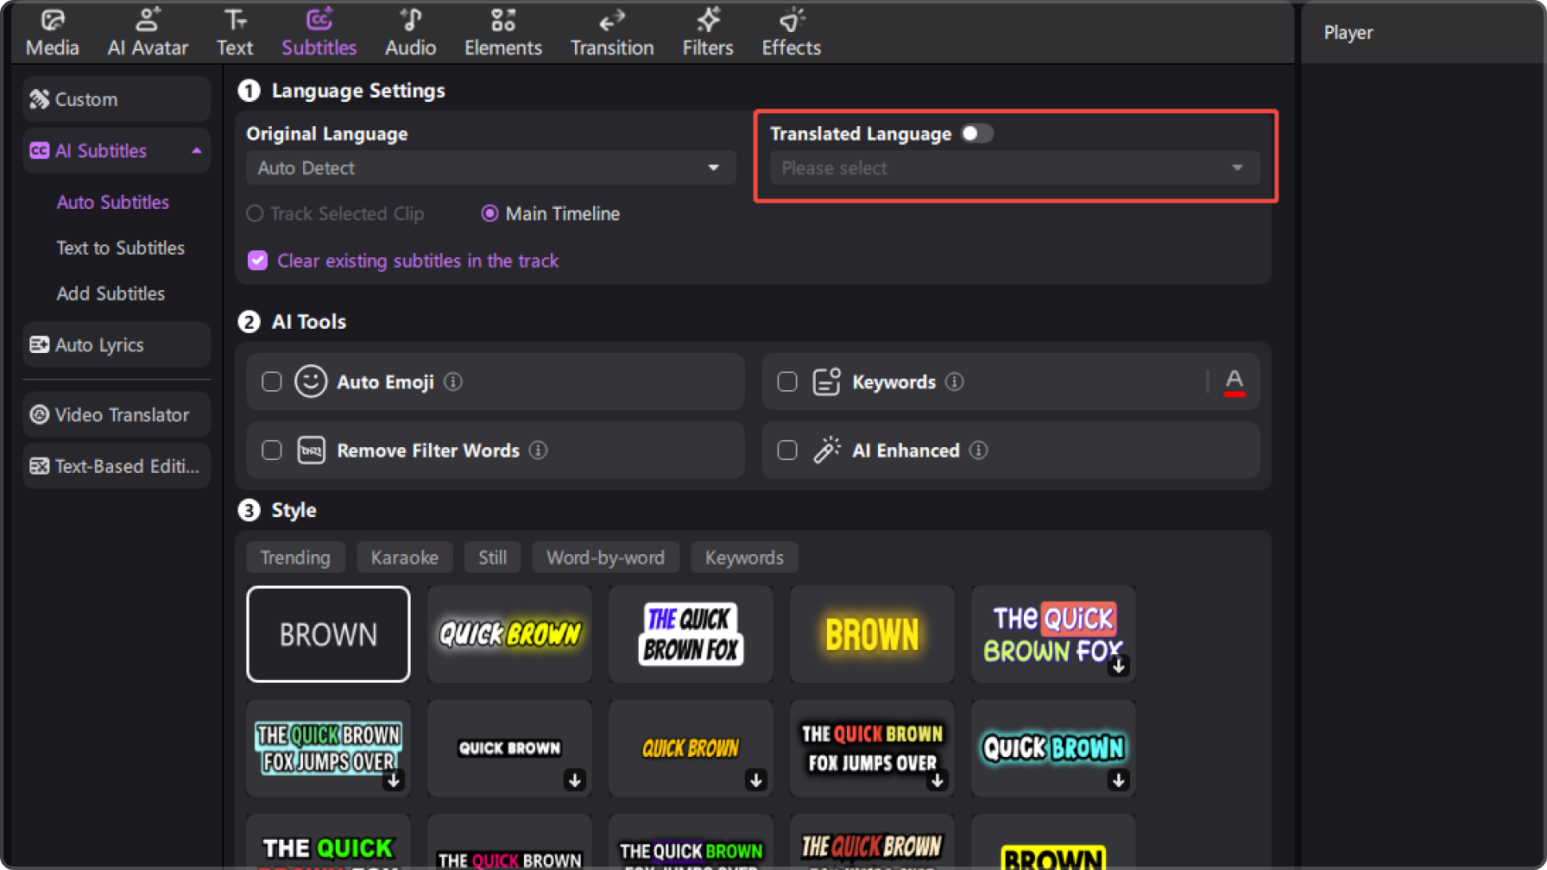Download the orange italic QUICK BROWN style
The width and height of the screenshot is (1547, 870).
756,780
